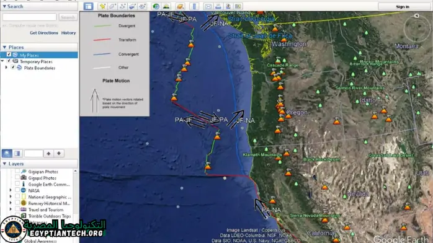Toggle the panel view icon beside the magnifier
Screen dimensions: 433x243
point(17,153)
